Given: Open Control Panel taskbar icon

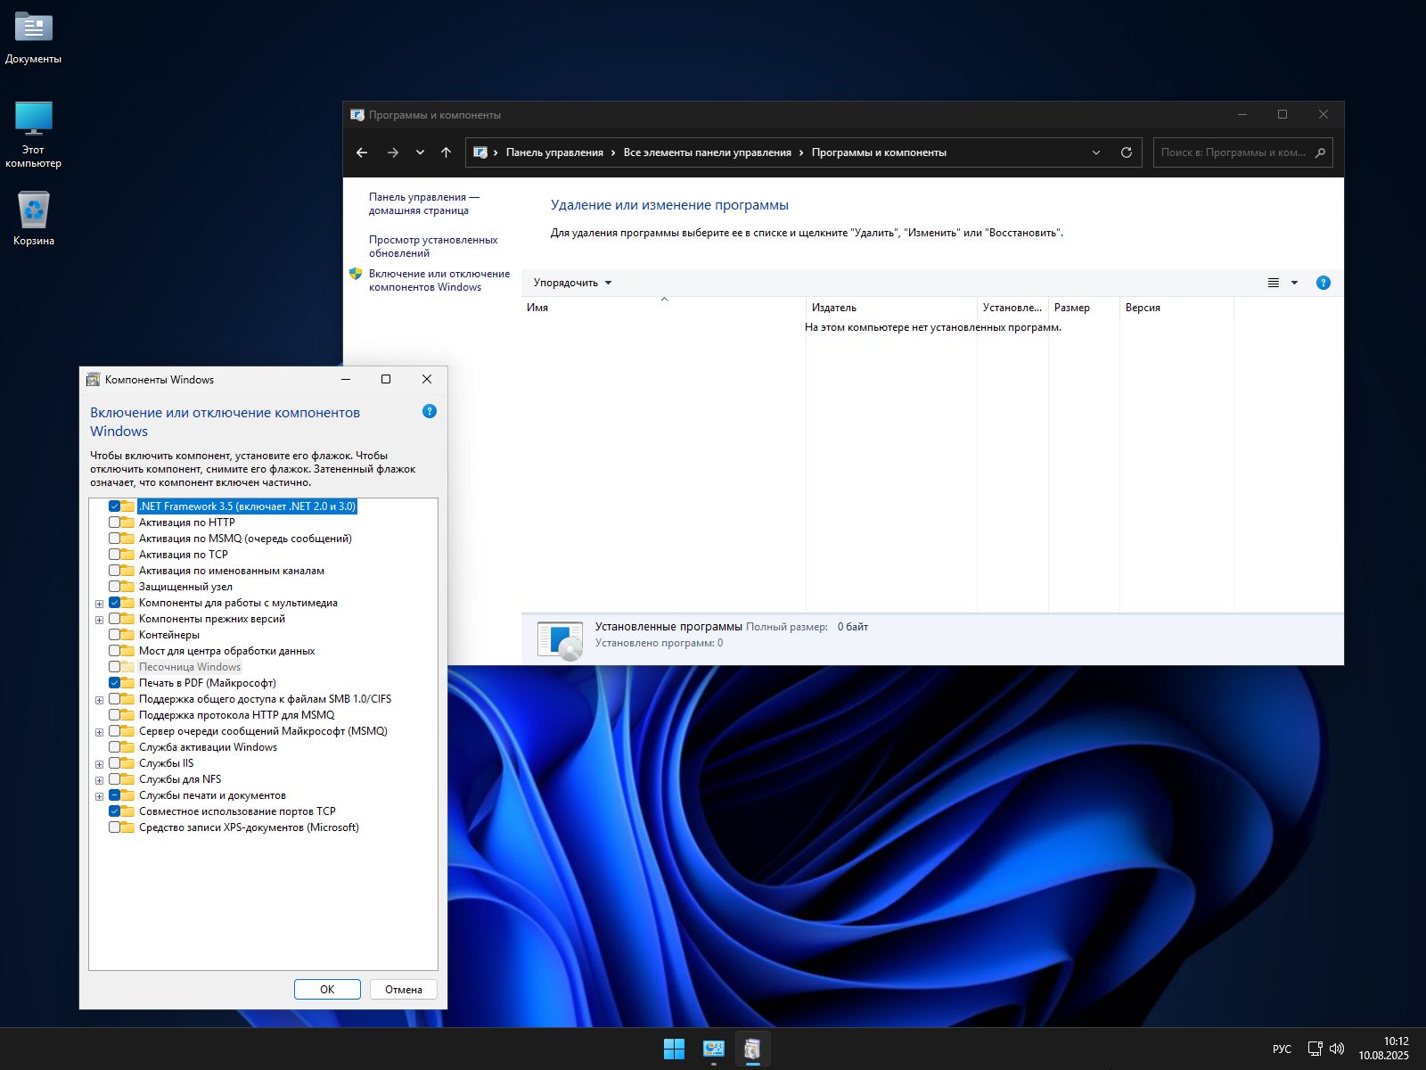Looking at the screenshot, I should (713, 1049).
